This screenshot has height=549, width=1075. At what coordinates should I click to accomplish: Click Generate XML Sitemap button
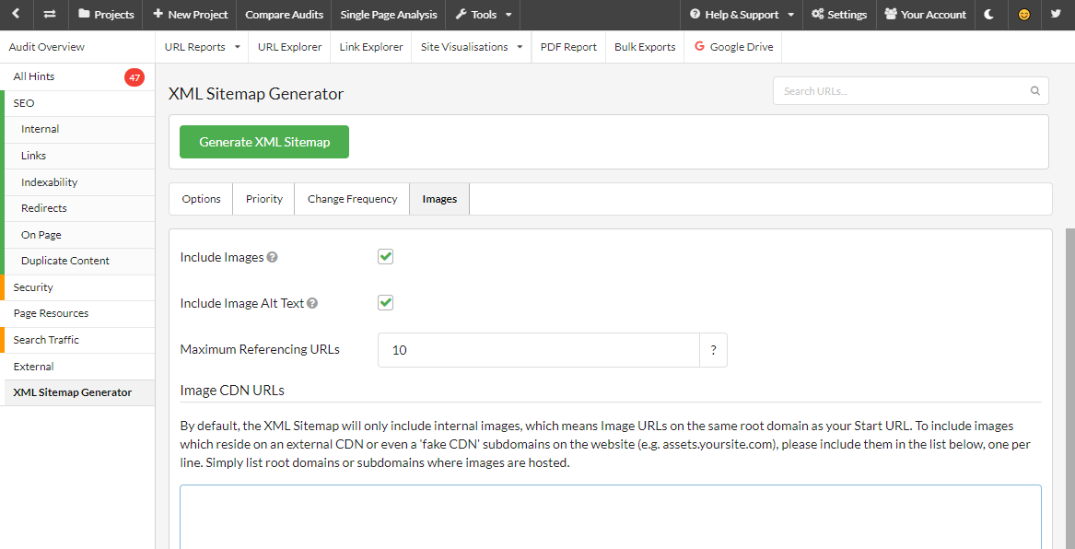tap(264, 142)
